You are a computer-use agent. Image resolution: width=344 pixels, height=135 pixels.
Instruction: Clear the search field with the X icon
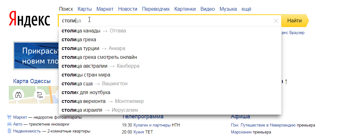click(x=276, y=21)
